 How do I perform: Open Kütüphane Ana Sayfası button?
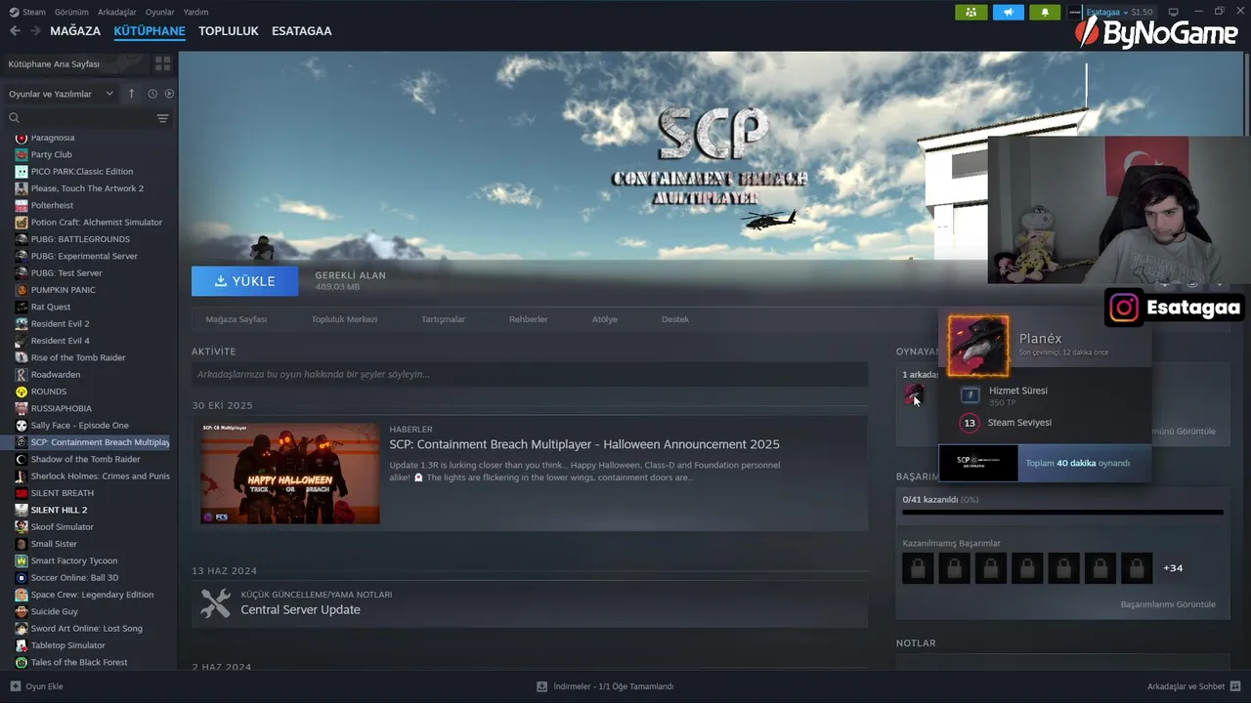click(75, 63)
